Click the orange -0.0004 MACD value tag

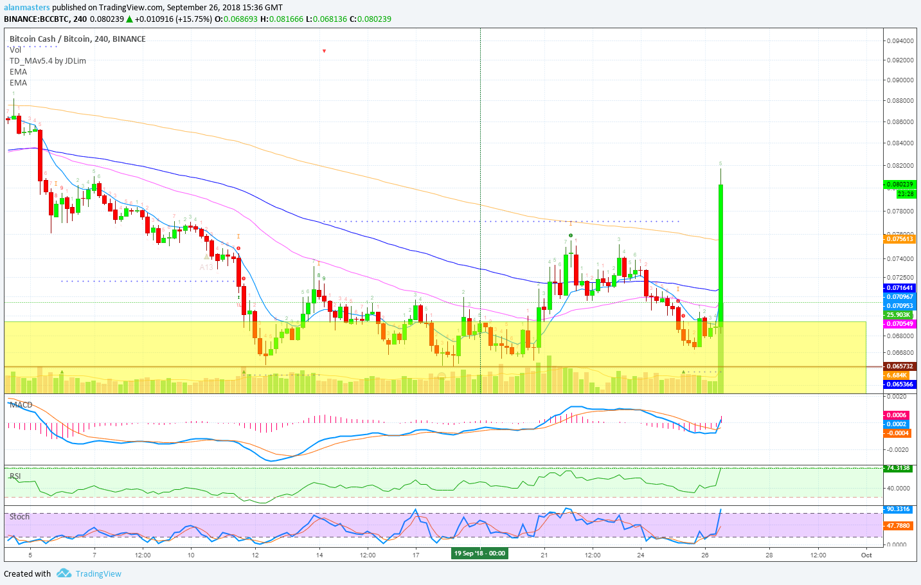(x=897, y=433)
